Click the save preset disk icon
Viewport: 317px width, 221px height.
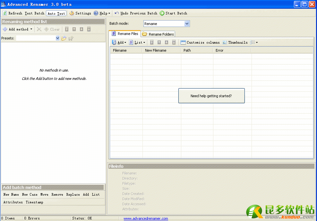point(71,38)
